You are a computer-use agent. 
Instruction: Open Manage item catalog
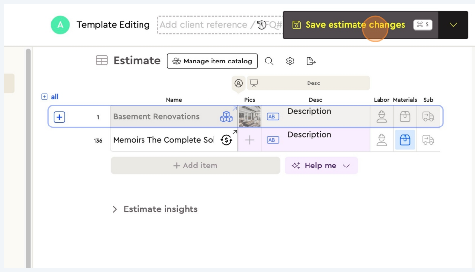point(212,61)
